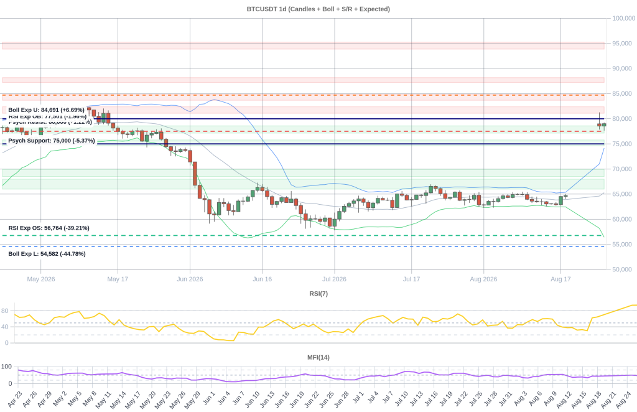Select the RSI Exp OB: 77,501 annotation
The height and width of the screenshot is (412, 637).
point(47,116)
